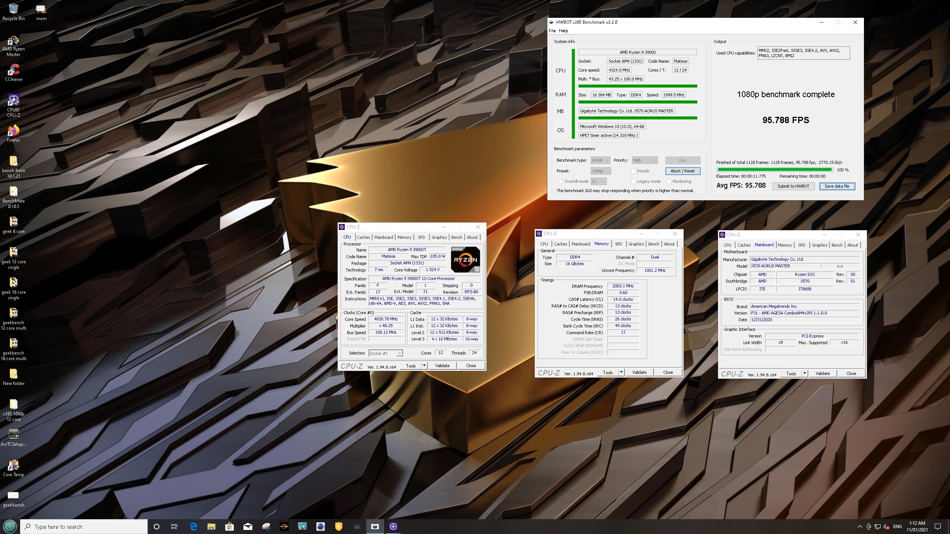Select the 'bench from 10.1.21' folder icon

pos(13,167)
